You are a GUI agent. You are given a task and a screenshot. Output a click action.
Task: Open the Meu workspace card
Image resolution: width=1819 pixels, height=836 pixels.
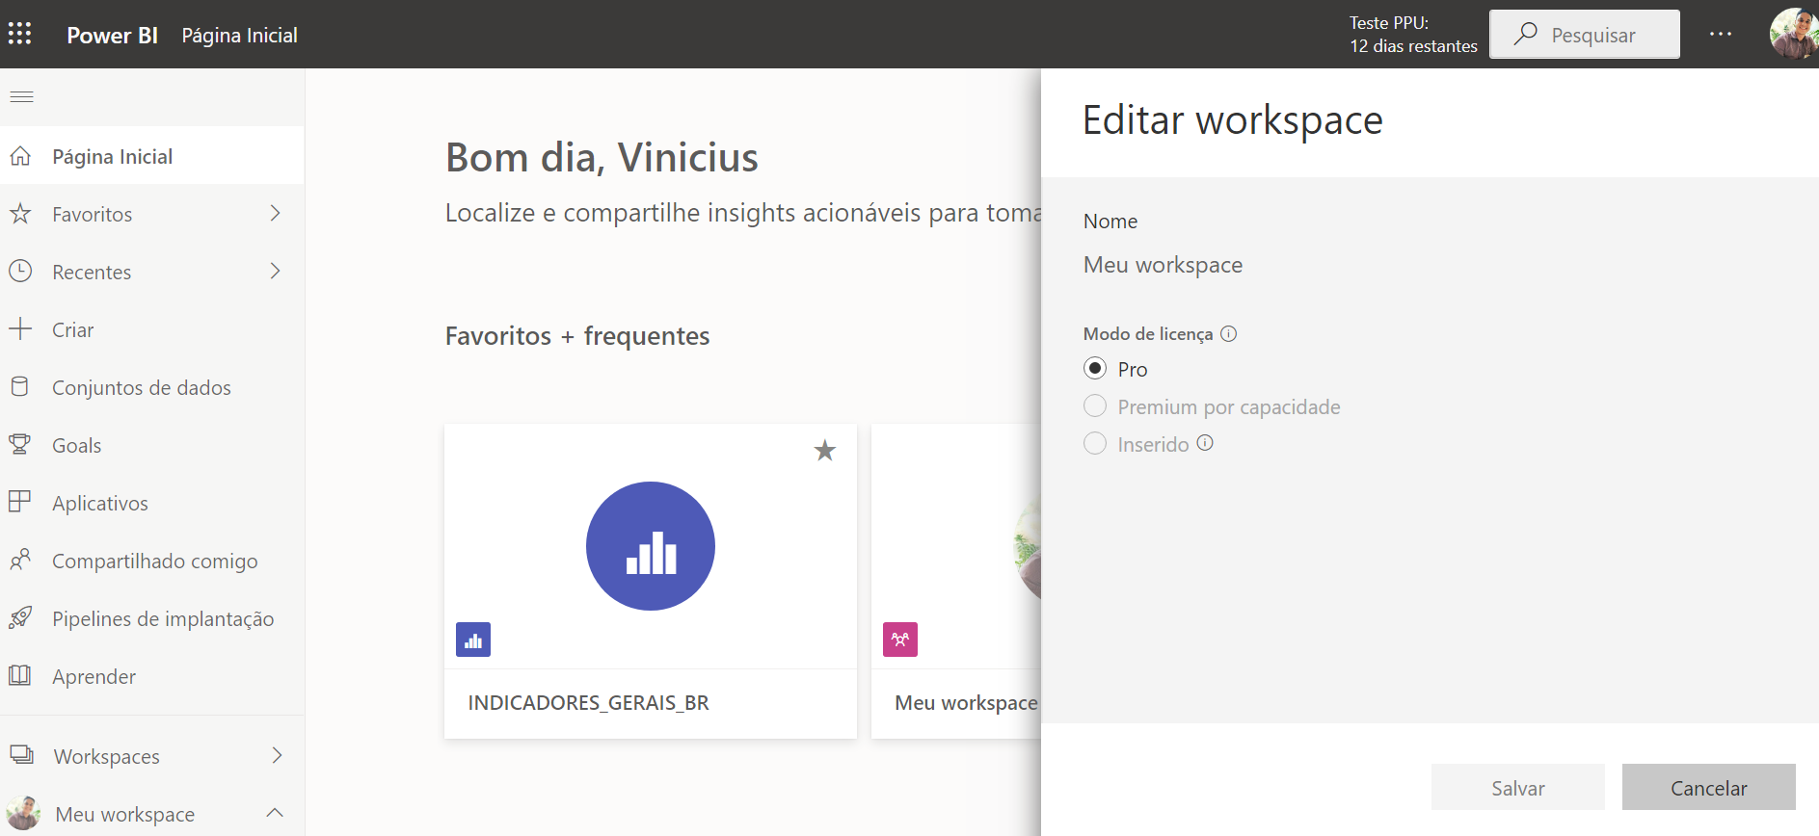(x=956, y=582)
